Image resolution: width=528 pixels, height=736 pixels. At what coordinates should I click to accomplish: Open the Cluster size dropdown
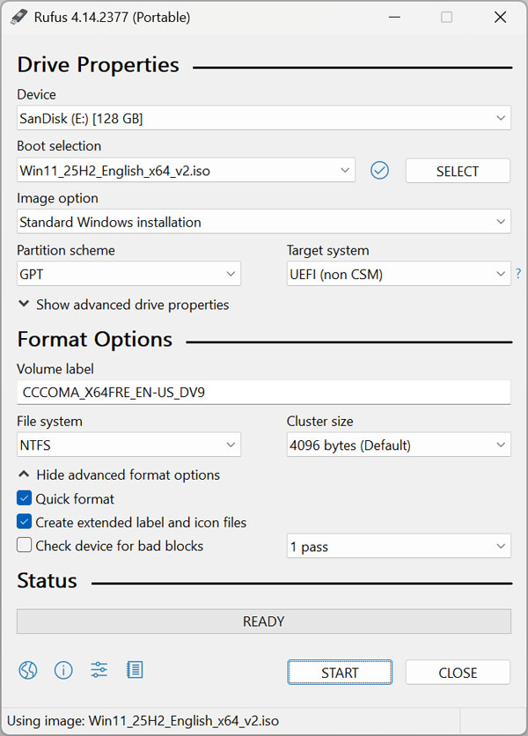pyautogui.click(x=399, y=445)
